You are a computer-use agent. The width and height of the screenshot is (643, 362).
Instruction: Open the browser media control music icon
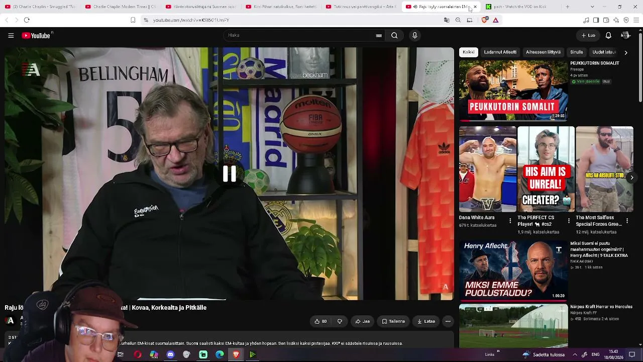pyautogui.click(x=586, y=20)
